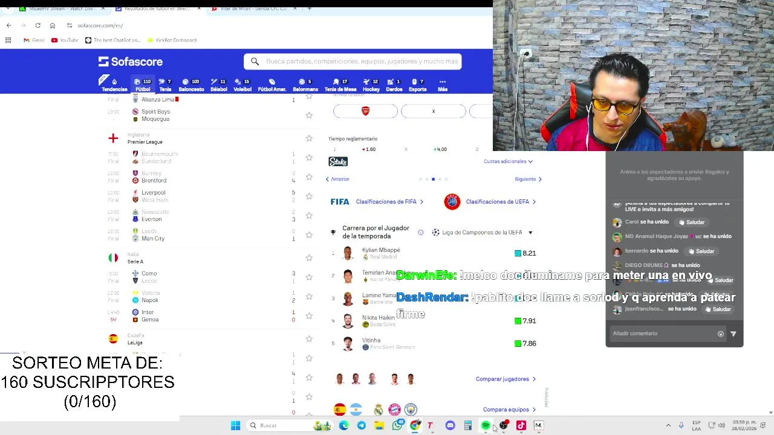This screenshot has height=435, width=774.
Task: Open the Premier League competition link
Action: [x=145, y=142]
